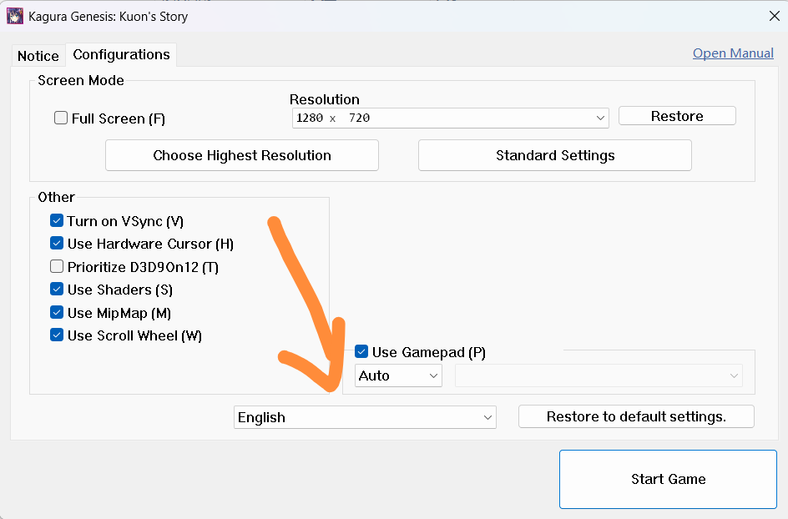The image size is (788, 519).
Task: Toggle the Turn on VSync (V) checkbox
Action: [x=57, y=220]
